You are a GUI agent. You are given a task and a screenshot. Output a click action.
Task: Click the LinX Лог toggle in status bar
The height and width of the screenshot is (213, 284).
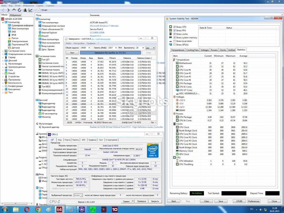pyautogui.click(x=153, y=123)
